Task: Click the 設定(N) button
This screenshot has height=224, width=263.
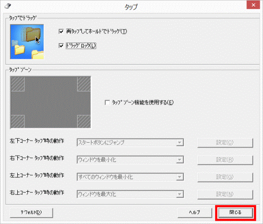Action: [225, 194]
